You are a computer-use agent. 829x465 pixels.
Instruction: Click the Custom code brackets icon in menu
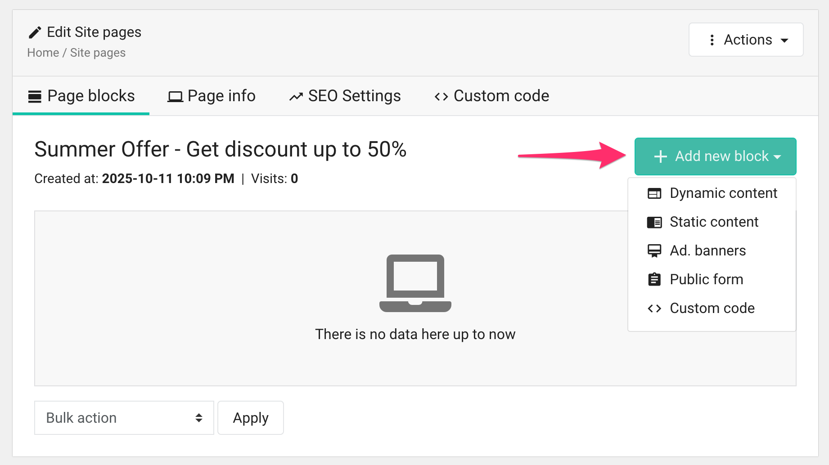click(x=654, y=309)
